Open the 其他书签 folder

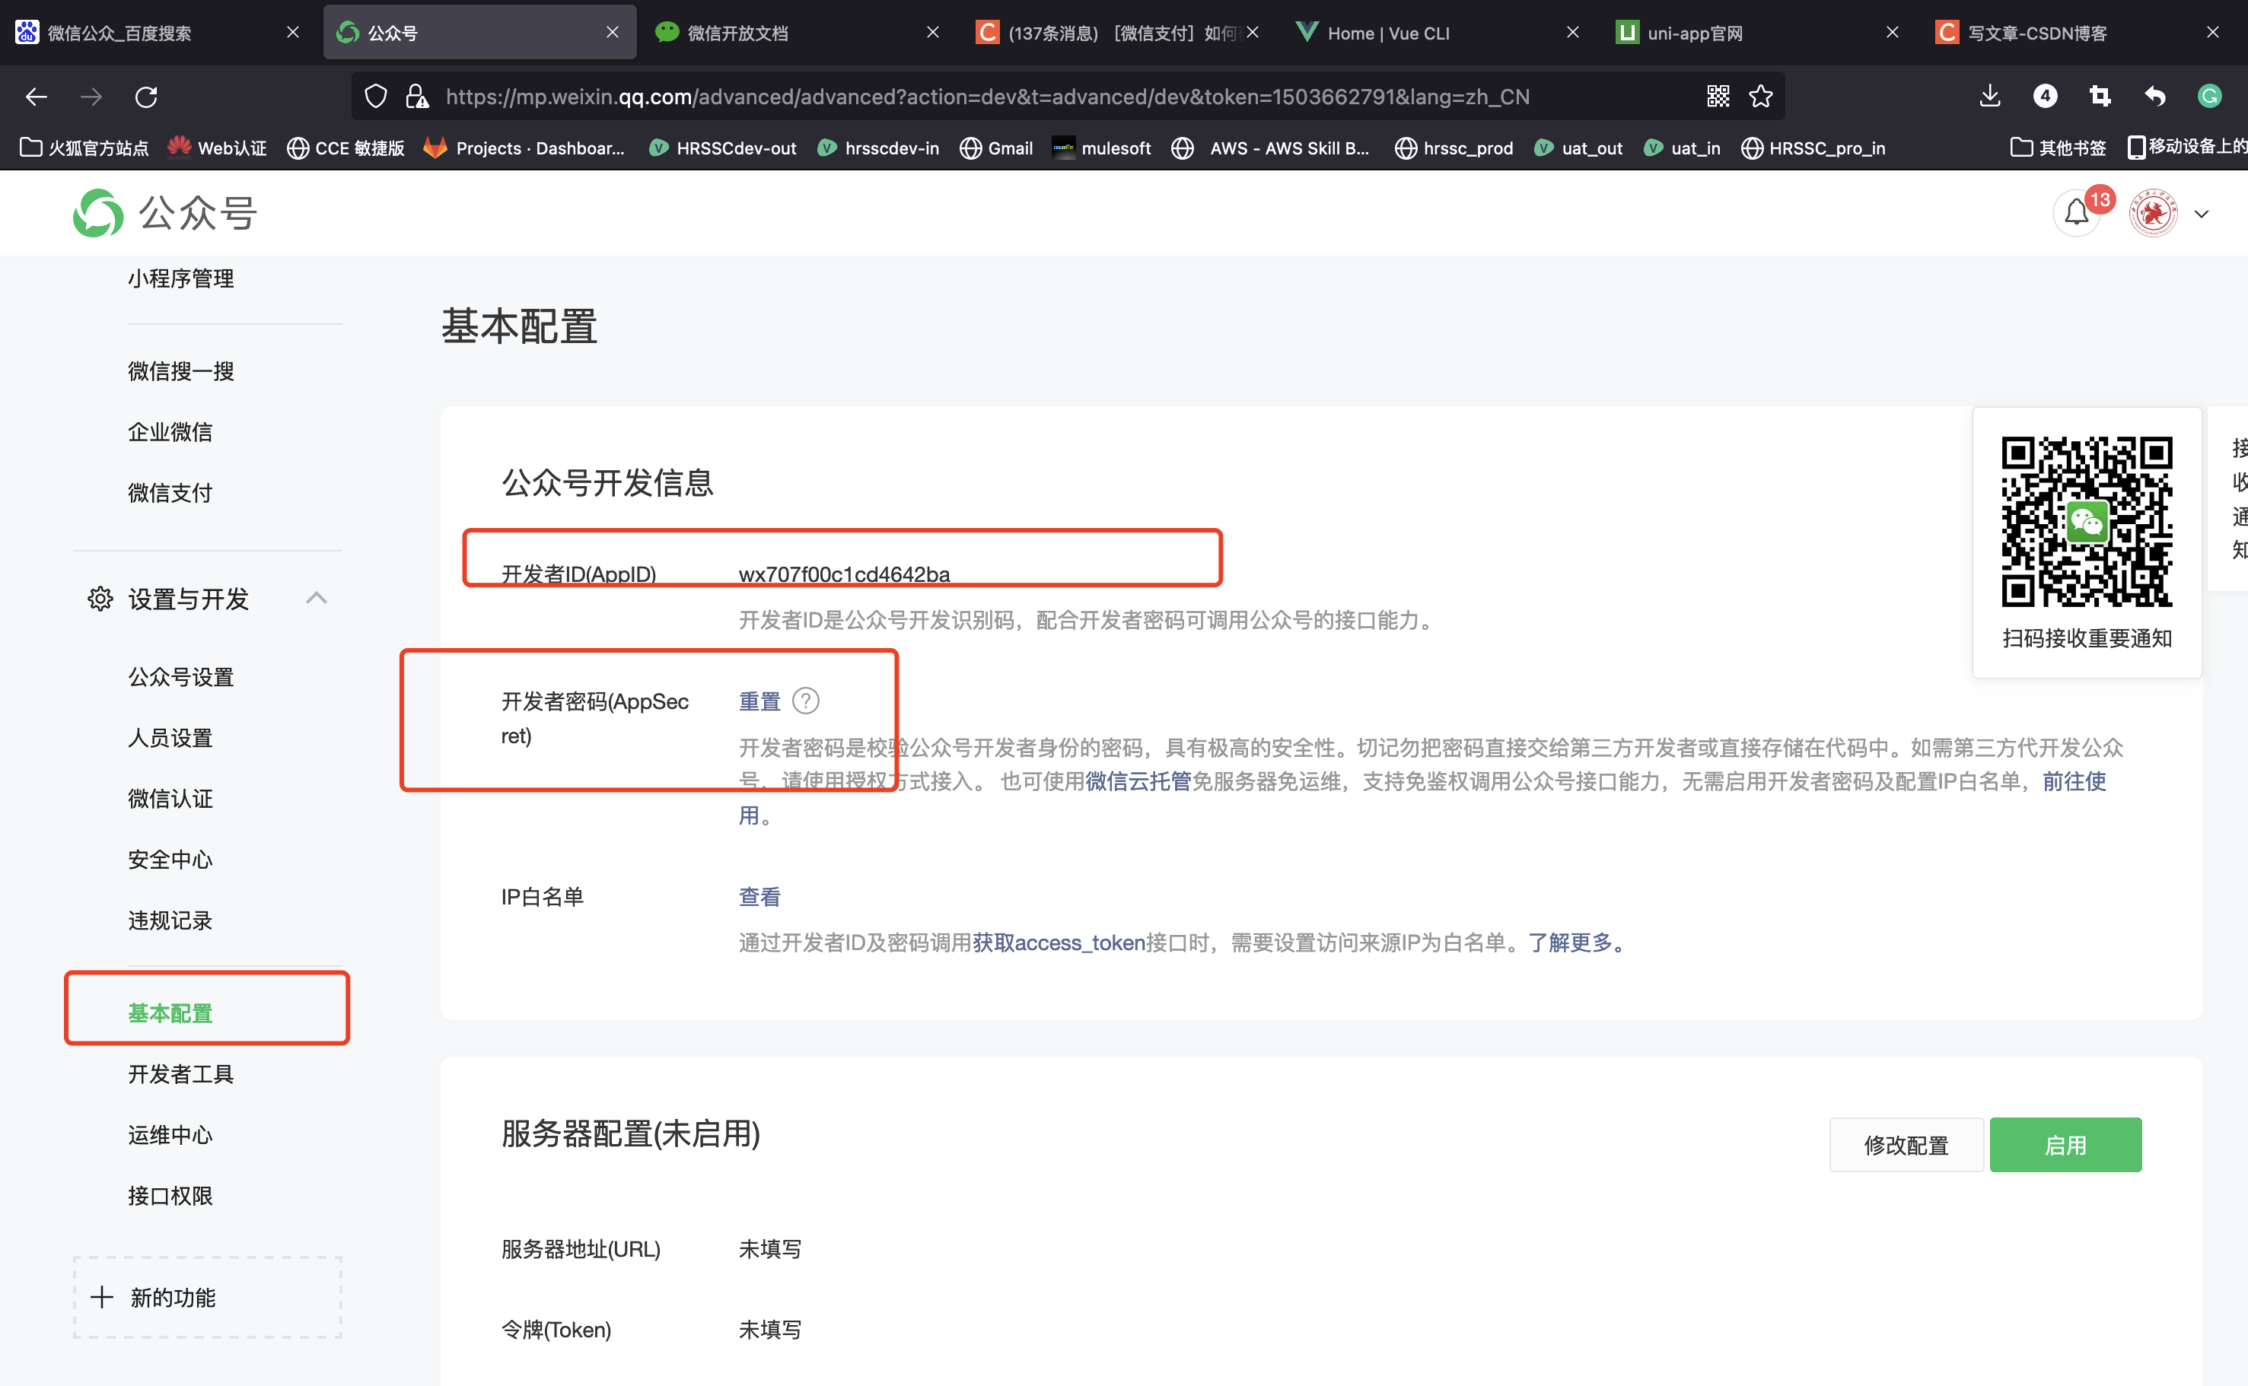(2059, 148)
